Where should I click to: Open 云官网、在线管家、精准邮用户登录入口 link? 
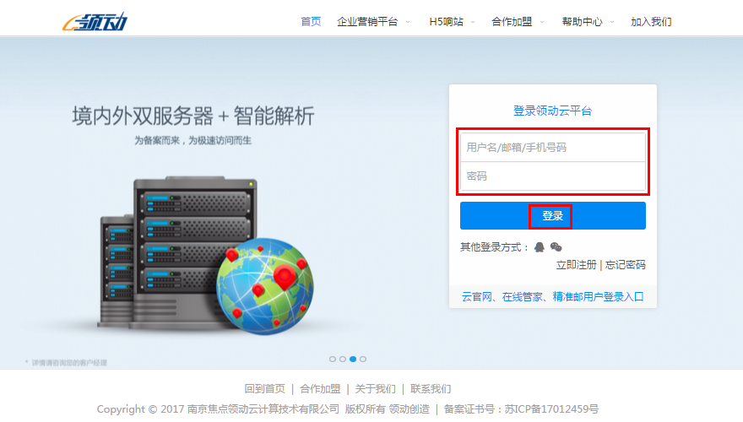pos(553,297)
